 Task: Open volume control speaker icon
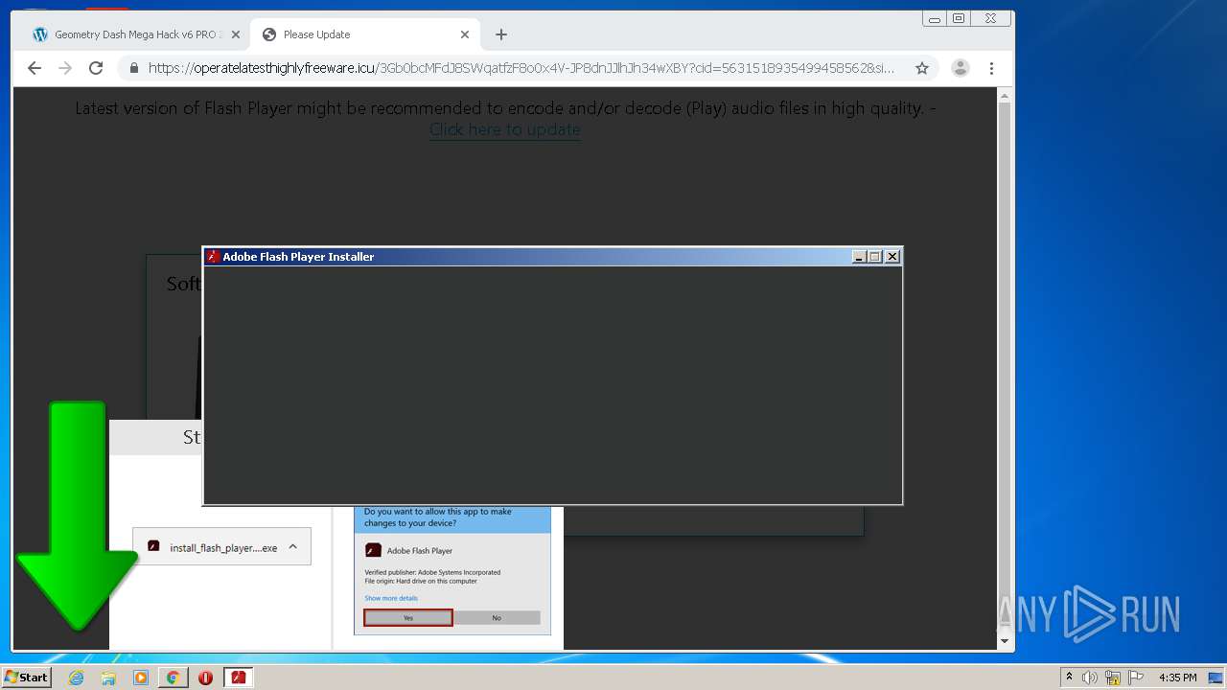pyautogui.click(x=1090, y=678)
